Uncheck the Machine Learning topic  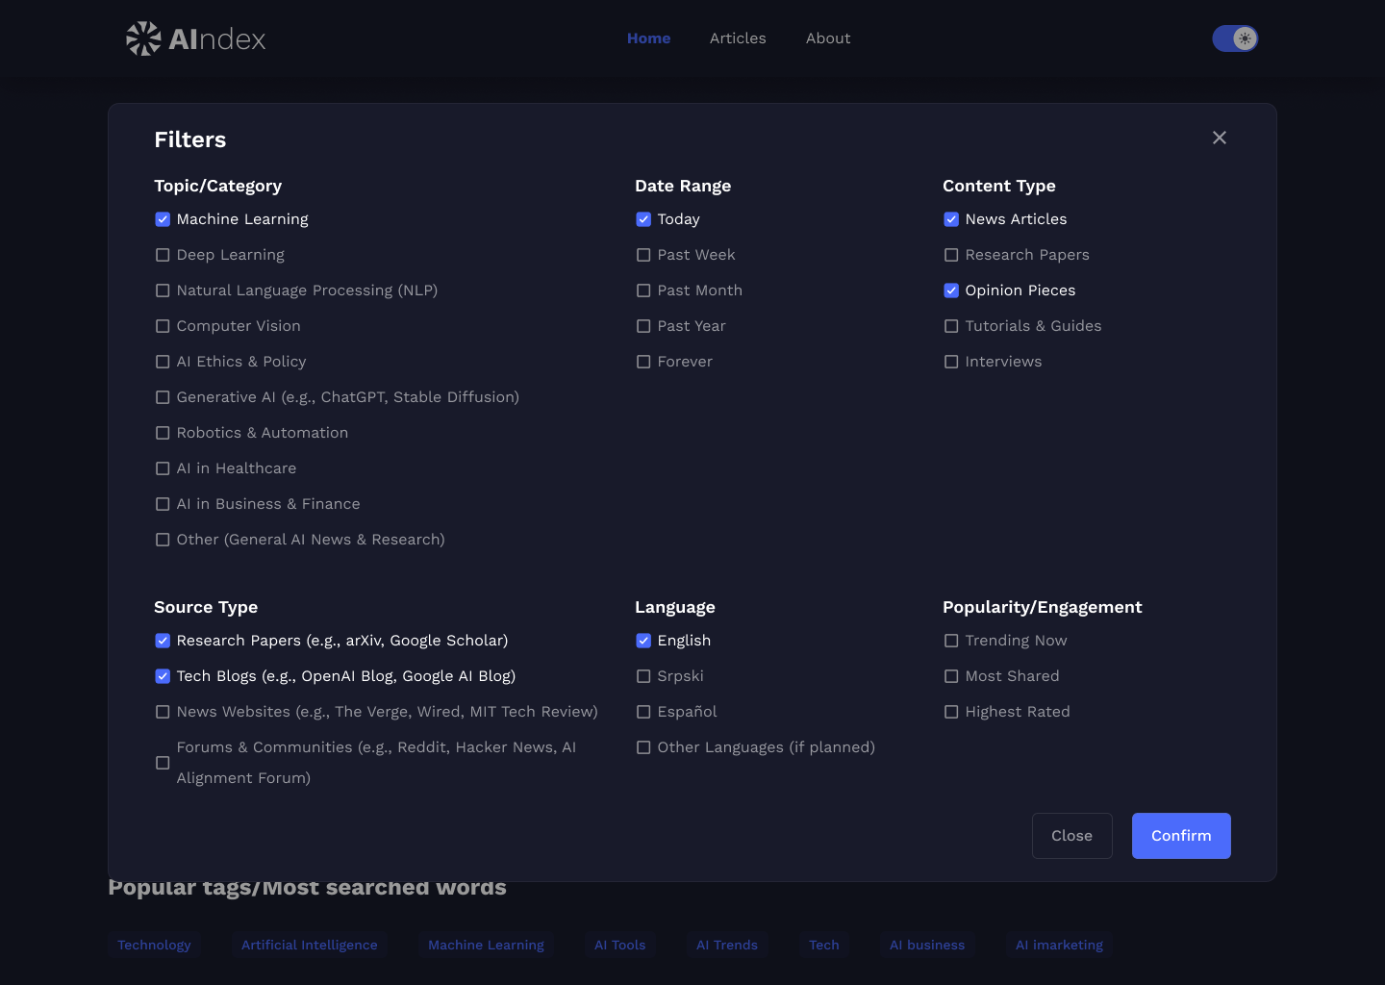(163, 219)
